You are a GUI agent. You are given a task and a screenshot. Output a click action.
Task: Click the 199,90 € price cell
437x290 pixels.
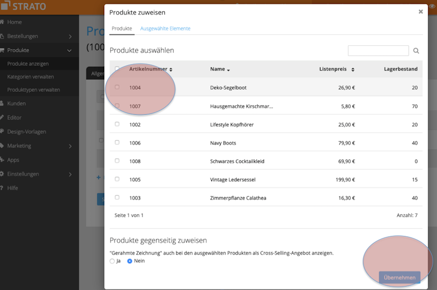345,180
